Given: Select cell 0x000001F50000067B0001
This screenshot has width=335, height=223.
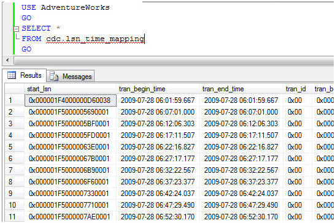Looking at the screenshot, I should pos(71,159).
